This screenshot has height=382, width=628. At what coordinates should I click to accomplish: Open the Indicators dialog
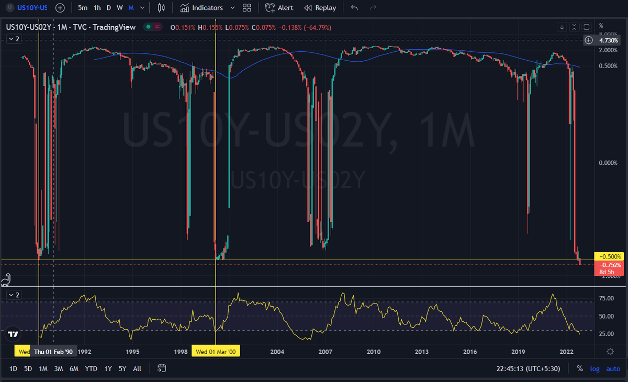coord(201,8)
